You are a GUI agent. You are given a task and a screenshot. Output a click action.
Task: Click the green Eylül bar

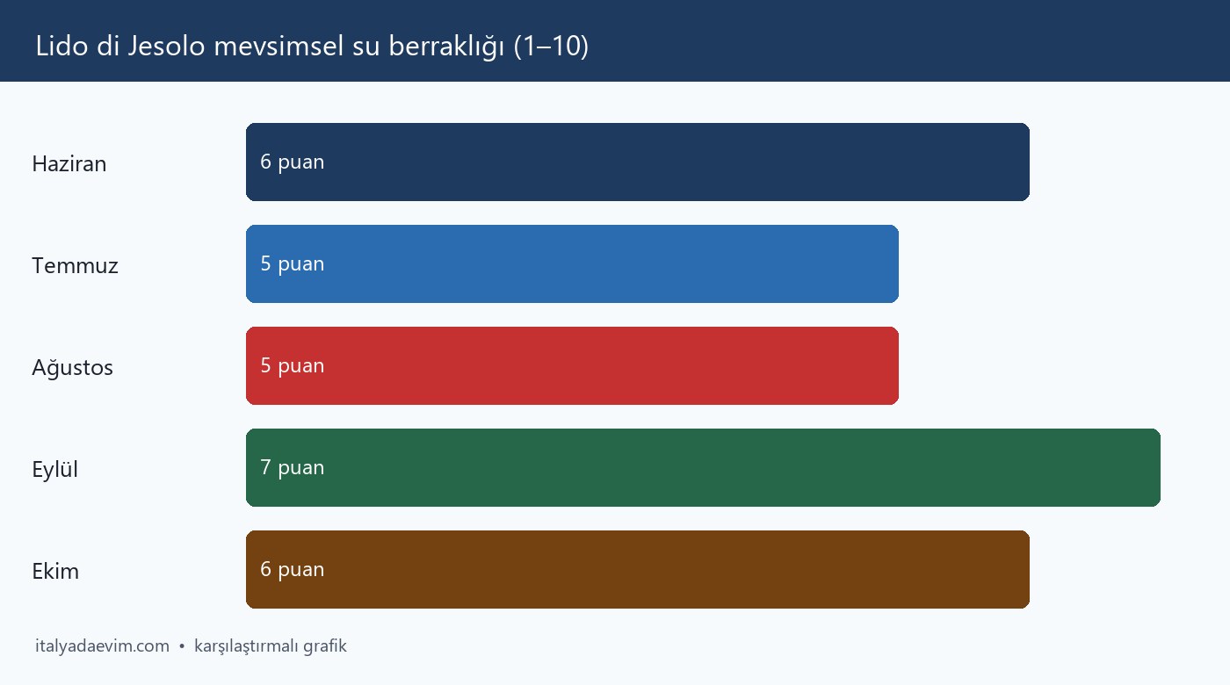(x=703, y=467)
